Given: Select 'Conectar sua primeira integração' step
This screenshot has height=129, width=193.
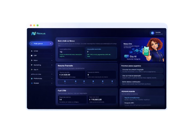Looking at the screenshot, I should (x=142, y=71).
